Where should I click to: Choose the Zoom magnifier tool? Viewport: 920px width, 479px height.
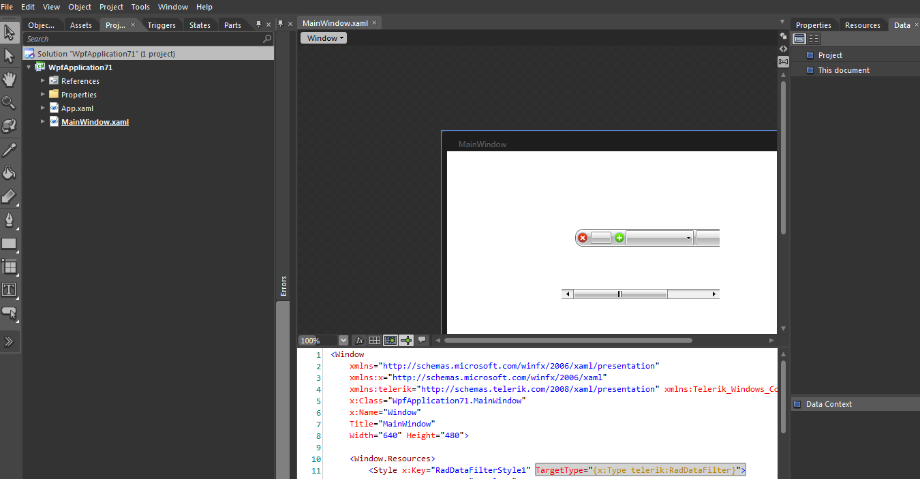pyautogui.click(x=10, y=103)
